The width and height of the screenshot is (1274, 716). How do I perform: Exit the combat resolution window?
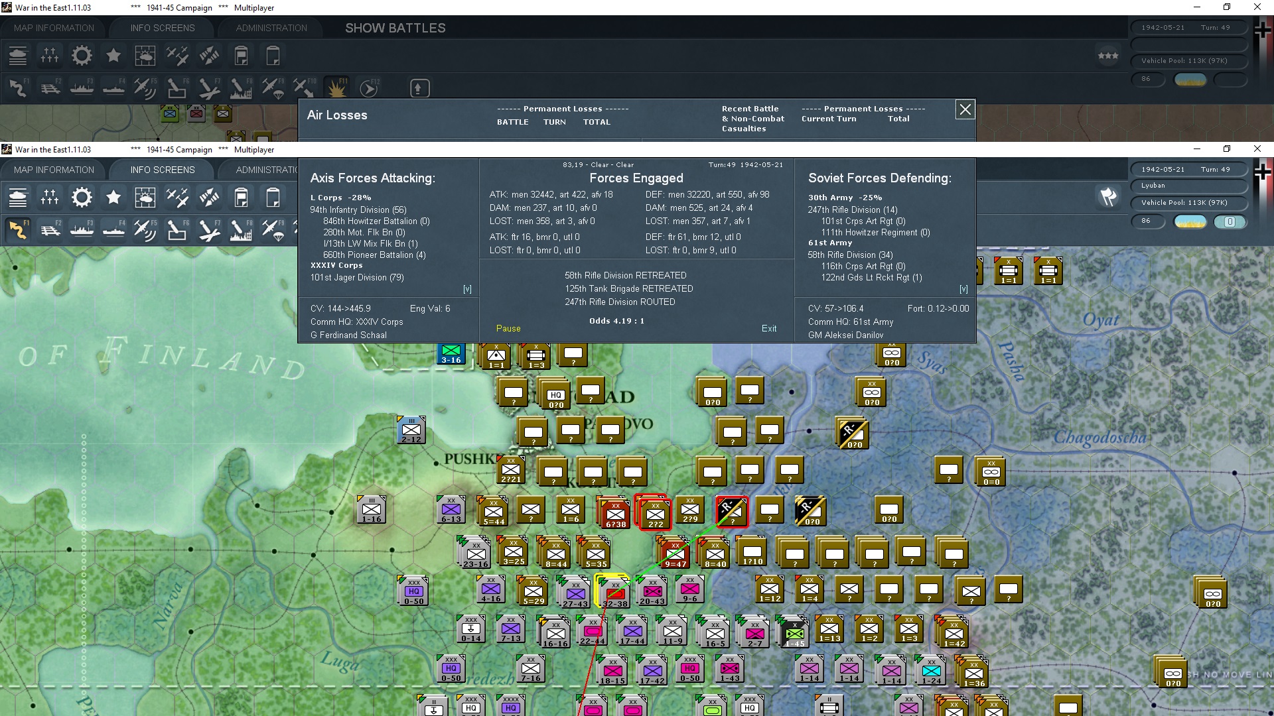pyautogui.click(x=769, y=328)
